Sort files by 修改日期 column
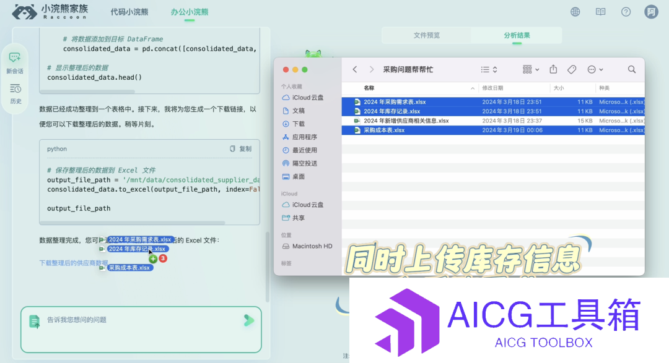This screenshot has width=669, height=363. pos(493,88)
